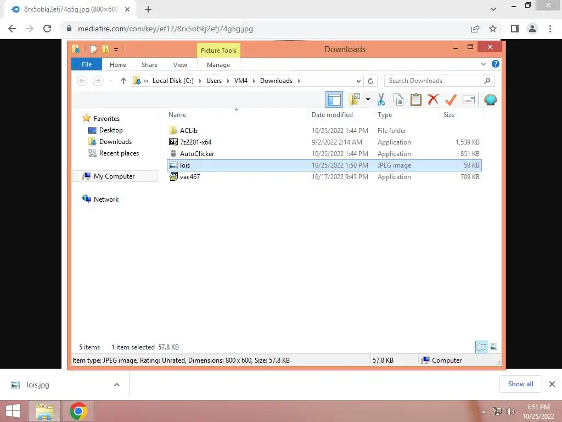This screenshot has height=422, width=562.
Task: Click the Explorer Forward arrow button
Action: coord(98,81)
